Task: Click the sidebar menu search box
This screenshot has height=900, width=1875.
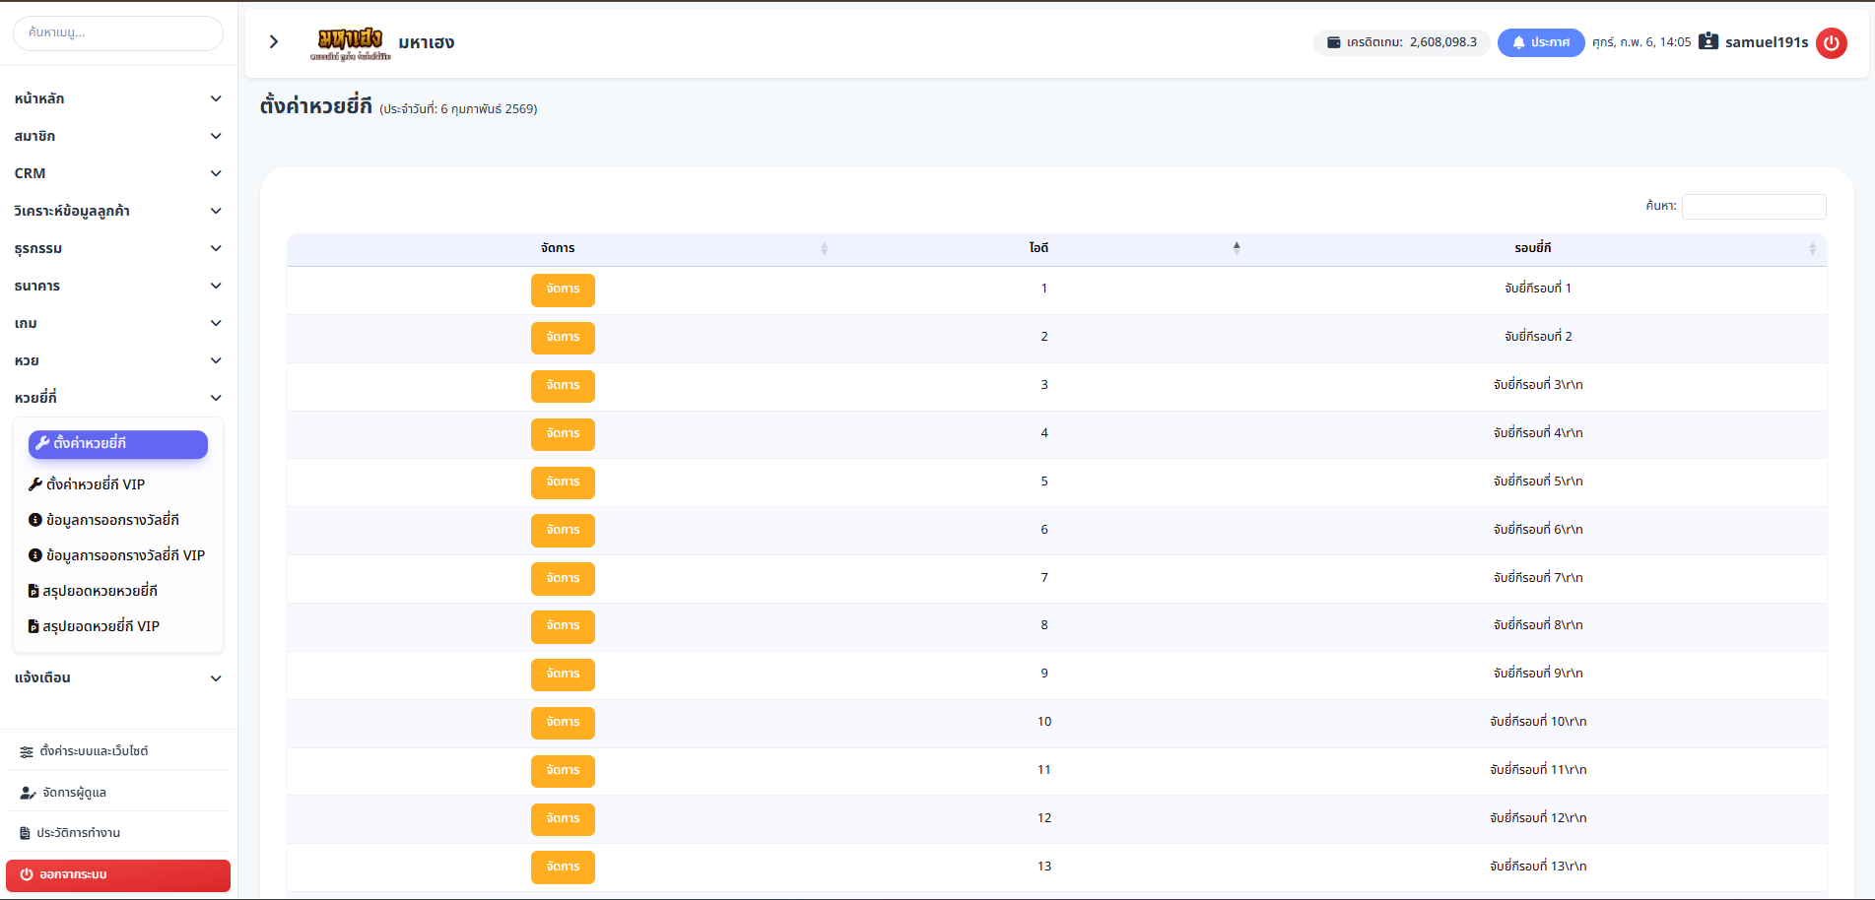Action: click(118, 32)
